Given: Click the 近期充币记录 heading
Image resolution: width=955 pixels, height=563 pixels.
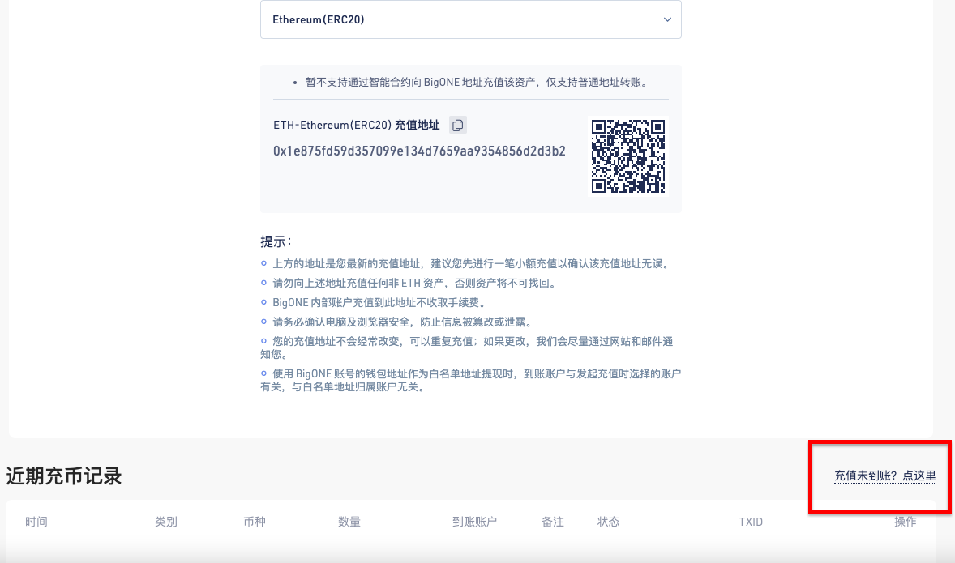Looking at the screenshot, I should (64, 476).
